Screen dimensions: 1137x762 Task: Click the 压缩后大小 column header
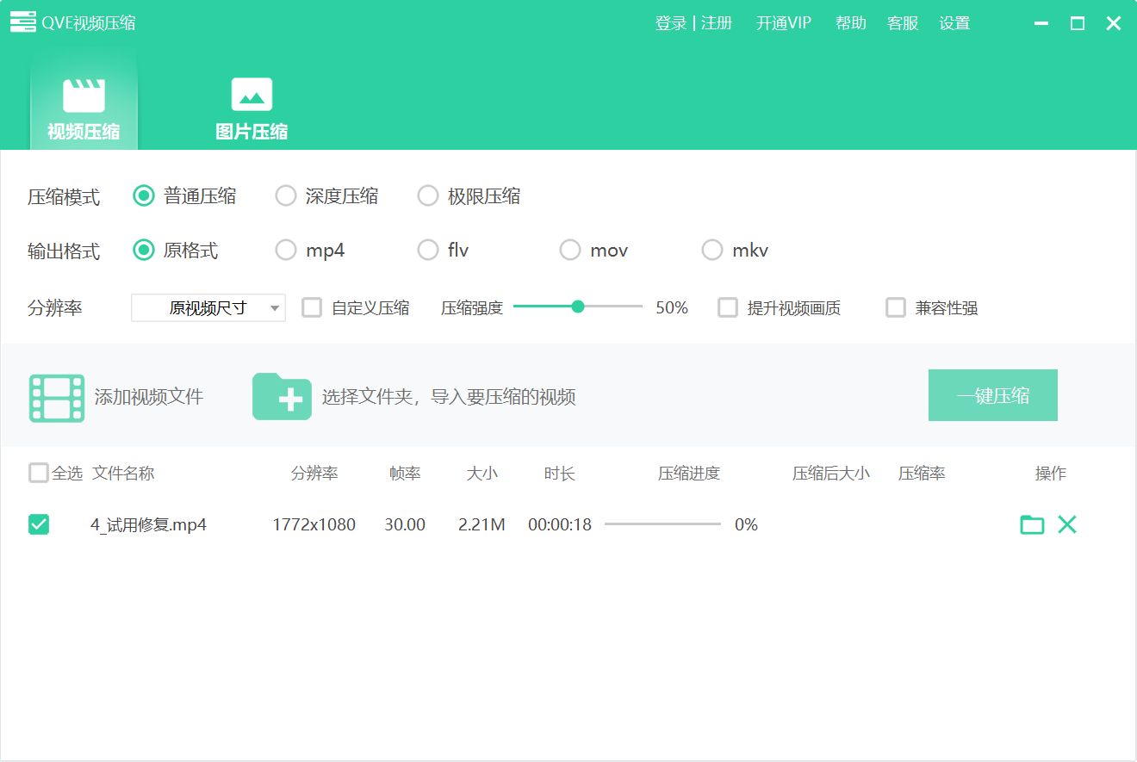[831, 474]
